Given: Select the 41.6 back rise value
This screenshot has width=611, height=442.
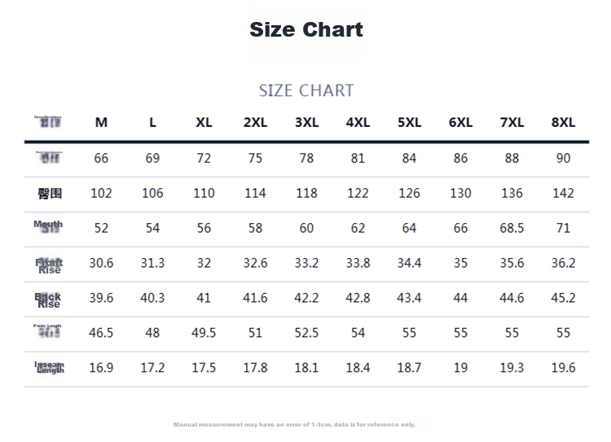Looking at the screenshot, I should click(255, 298).
